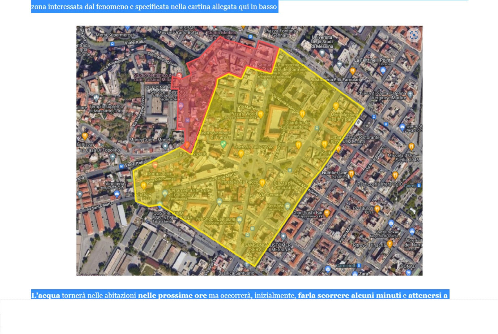Click the Pet Shop Lai Fauna pin
Screen dimensions: 498x334
click(239, 219)
